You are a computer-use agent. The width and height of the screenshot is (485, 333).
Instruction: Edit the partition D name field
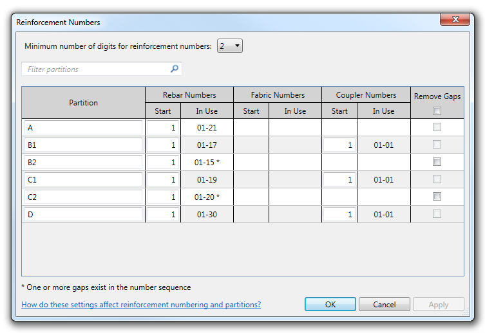(83, 214)
